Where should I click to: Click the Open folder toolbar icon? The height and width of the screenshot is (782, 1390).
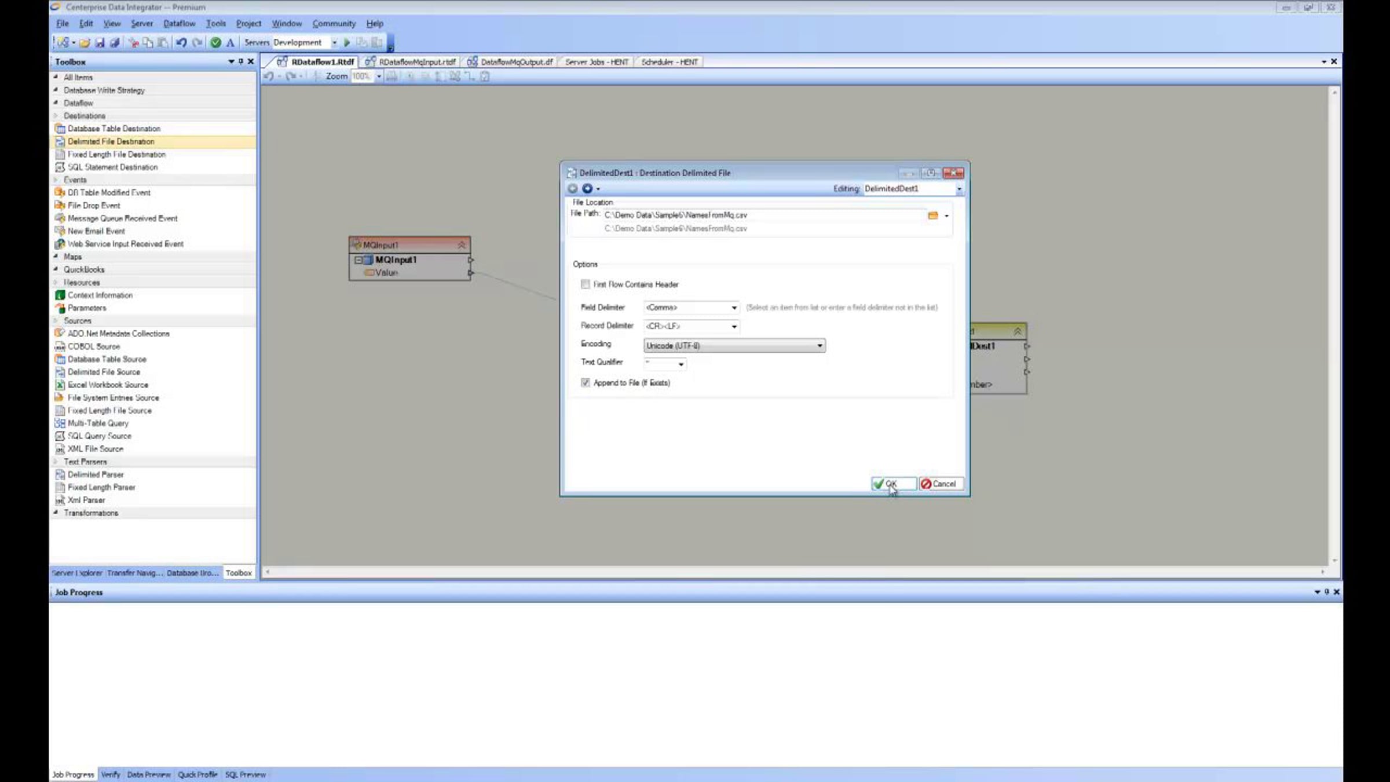(x=85, y=42)
